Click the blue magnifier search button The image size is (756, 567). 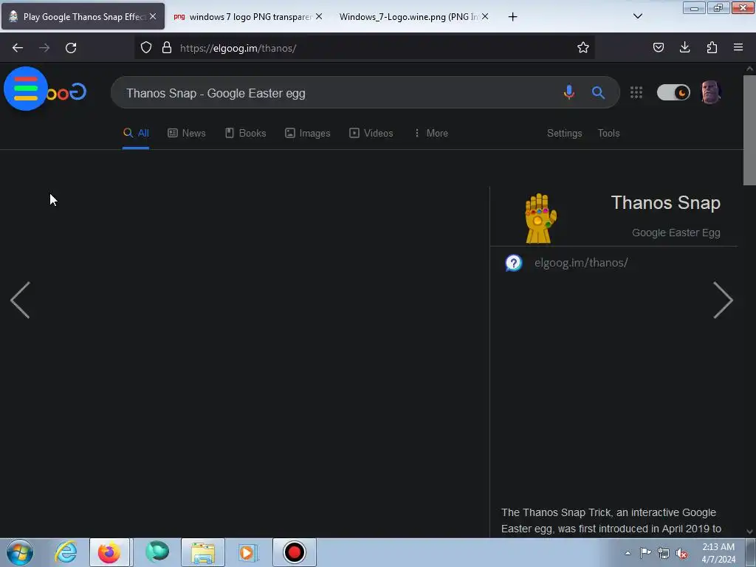(x=598, y=92)
